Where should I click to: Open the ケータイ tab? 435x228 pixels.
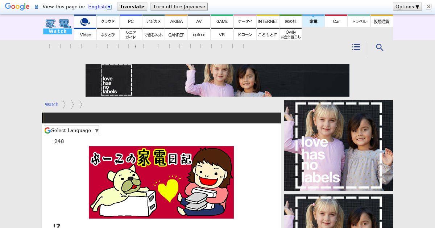[245, 21]
